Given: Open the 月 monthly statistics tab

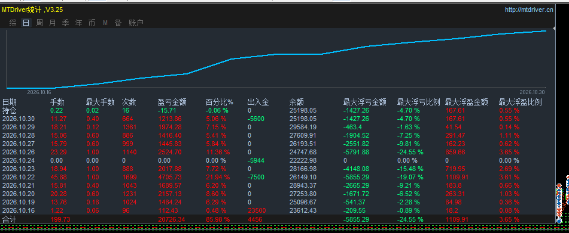Looking at the screenshot, I should tap(52, 23).
